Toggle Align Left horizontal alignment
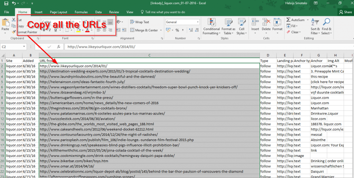Image resolution: width=354 pixels, height=178 pixels. coord(99,30)
